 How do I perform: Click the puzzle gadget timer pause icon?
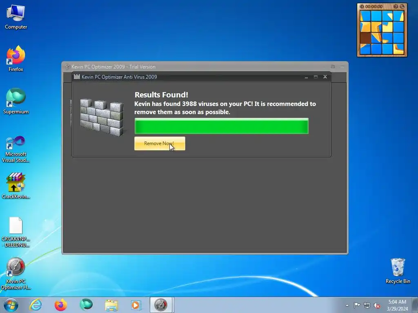(362, 7)
